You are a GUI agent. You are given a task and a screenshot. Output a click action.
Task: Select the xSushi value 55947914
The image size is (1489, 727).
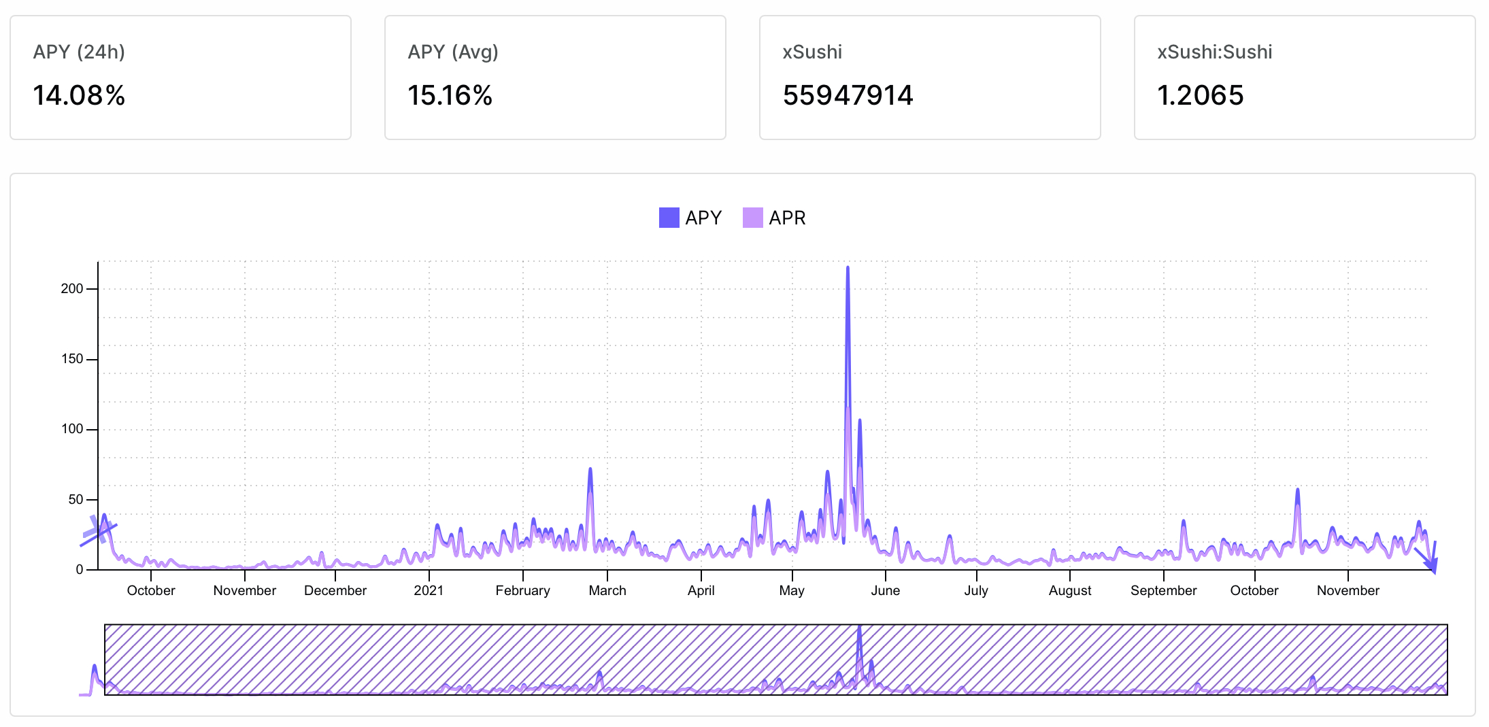pos(848,95)
